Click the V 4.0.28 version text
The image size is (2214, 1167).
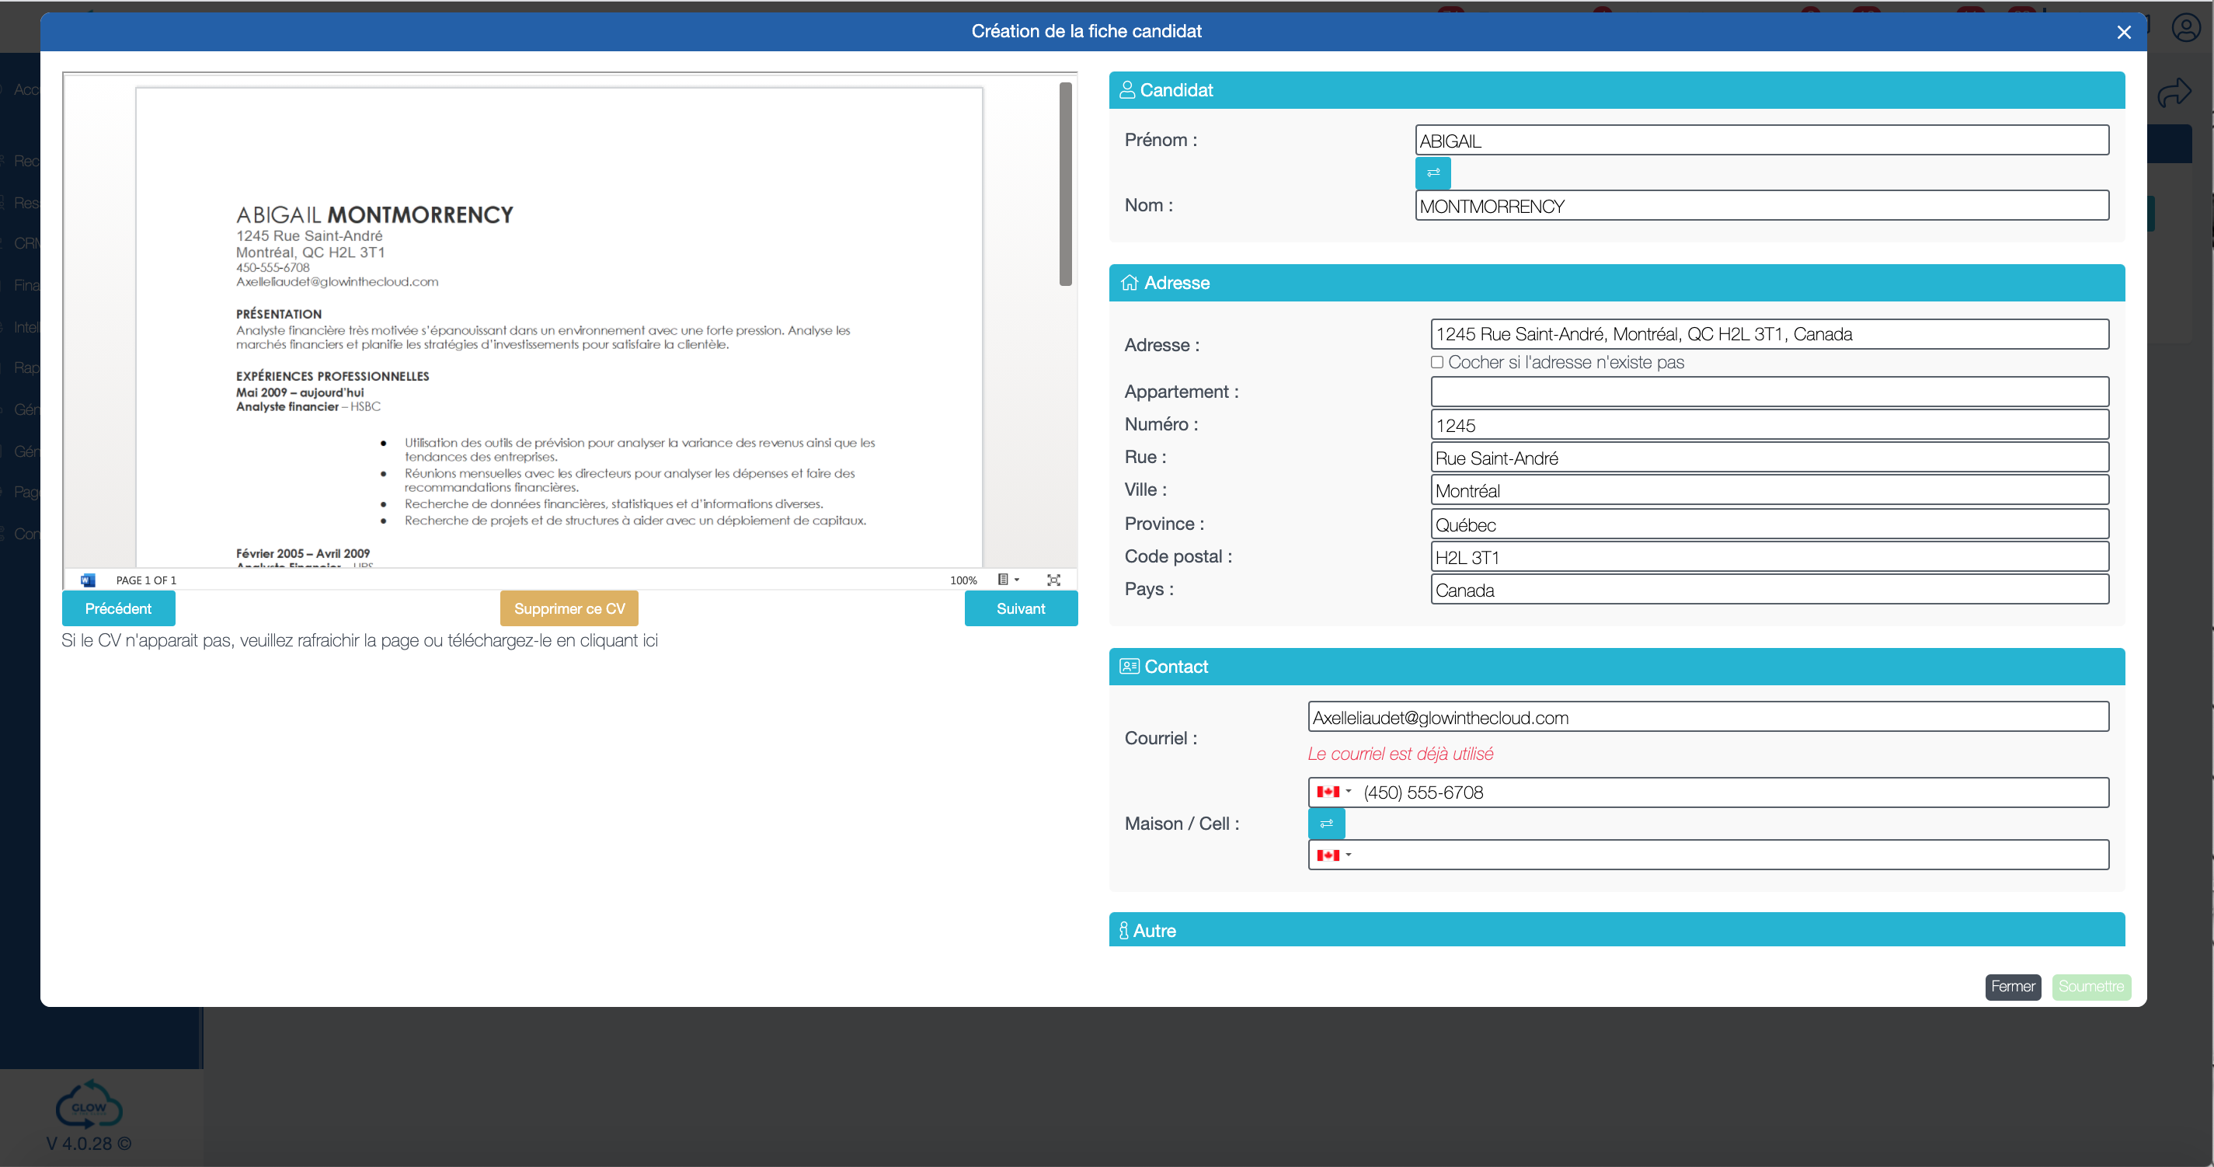pyautogui.click(x=89, y=1144)
